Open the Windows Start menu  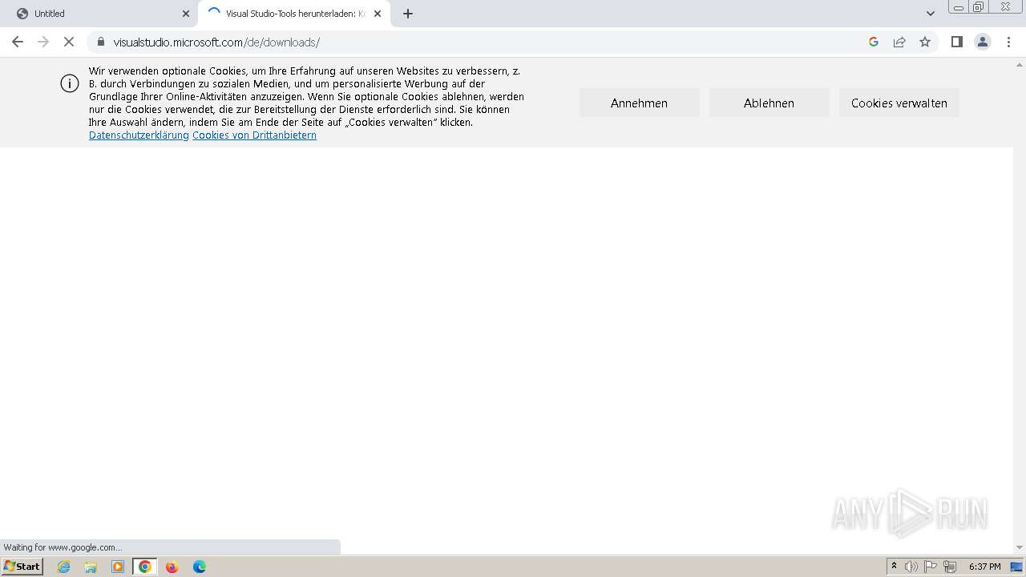pos(22,566)
